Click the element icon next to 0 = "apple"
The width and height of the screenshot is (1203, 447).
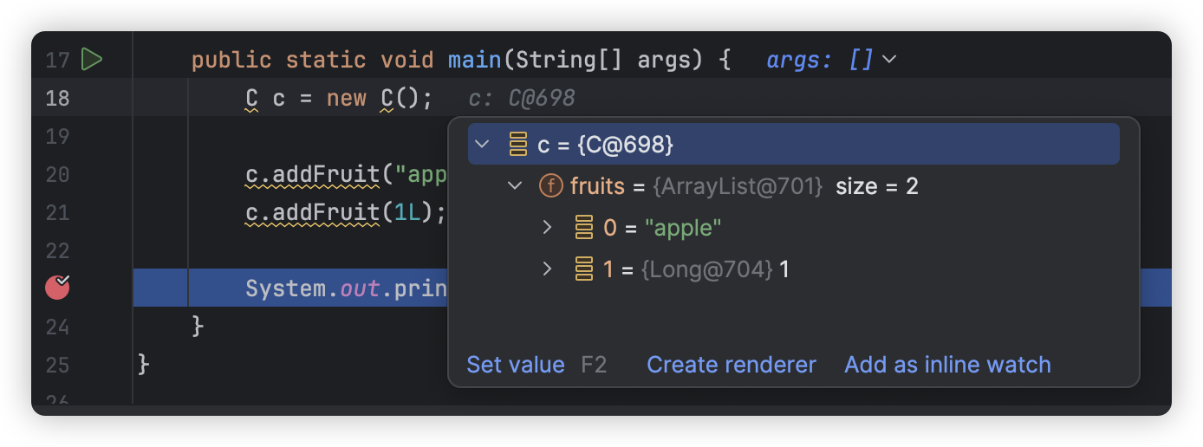coord(584,228)
